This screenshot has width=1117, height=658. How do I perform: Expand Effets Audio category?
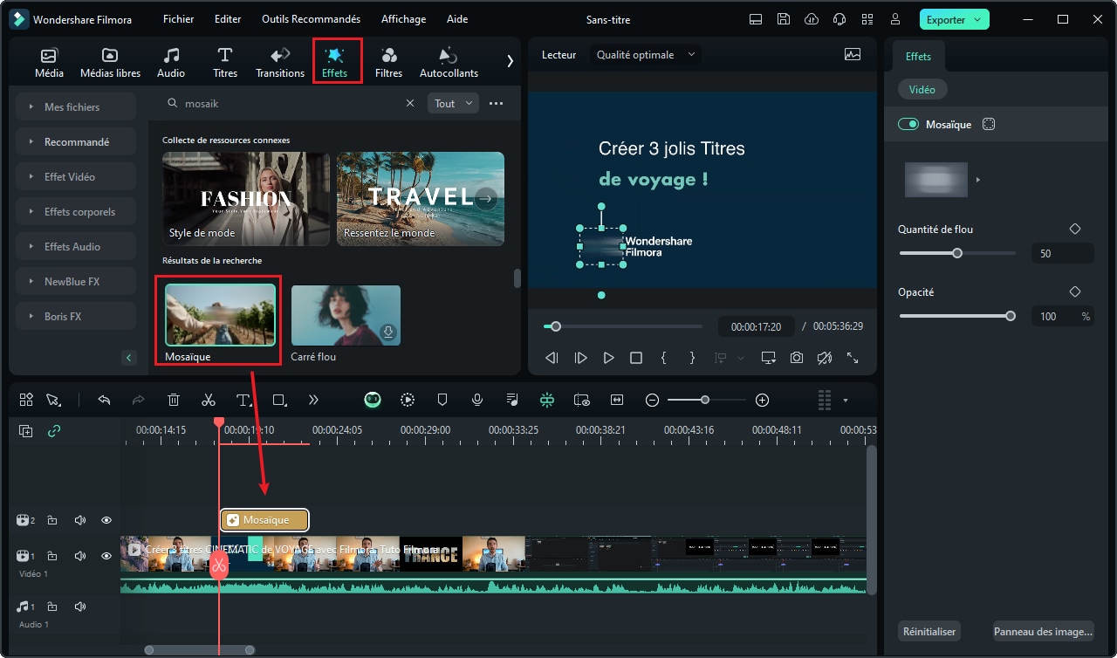[x=76, y=246]
